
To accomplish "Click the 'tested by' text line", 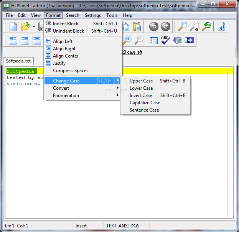I will [x=25, y=77].
